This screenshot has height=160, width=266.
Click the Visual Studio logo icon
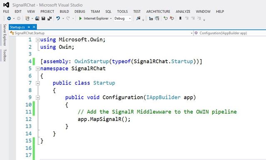[6, 5]
